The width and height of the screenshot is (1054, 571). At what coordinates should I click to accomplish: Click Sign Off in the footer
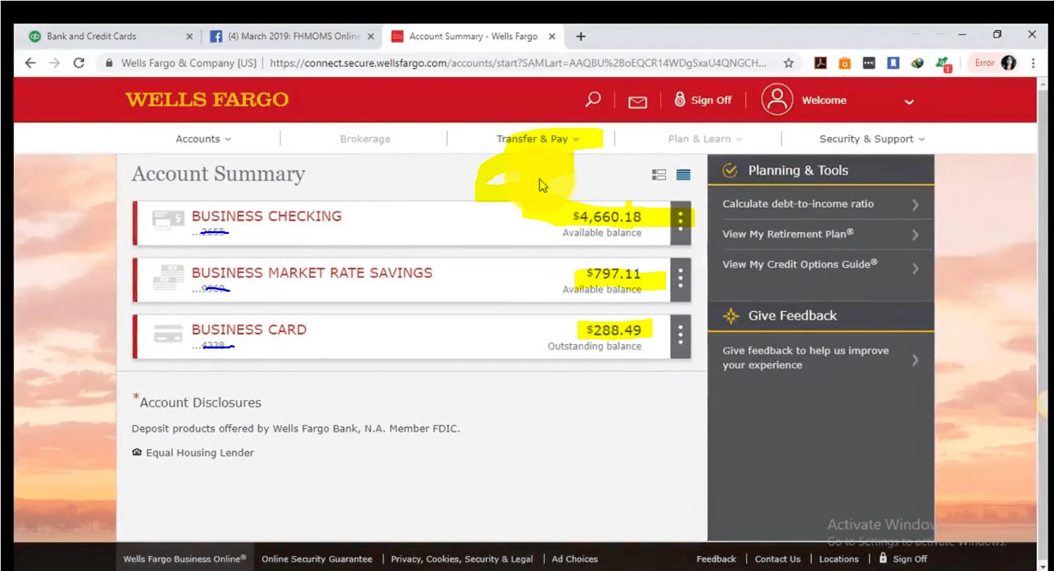point(903,559)
